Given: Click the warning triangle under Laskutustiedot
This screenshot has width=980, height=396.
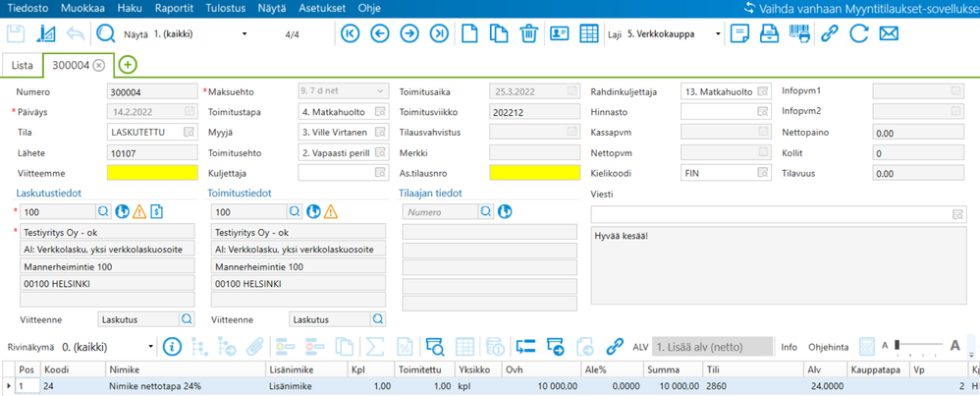Looking at the screenshot, I should [x=139, y=211].
